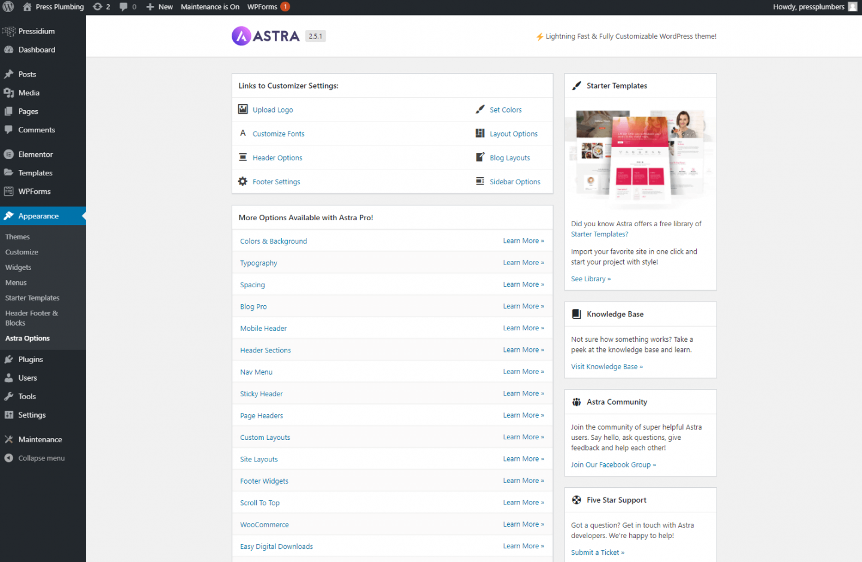Image resolution: width=862 pixels, height=562 pixels.
Task: Click the Dashboard gauge icon
Action: tap(9, 50)
